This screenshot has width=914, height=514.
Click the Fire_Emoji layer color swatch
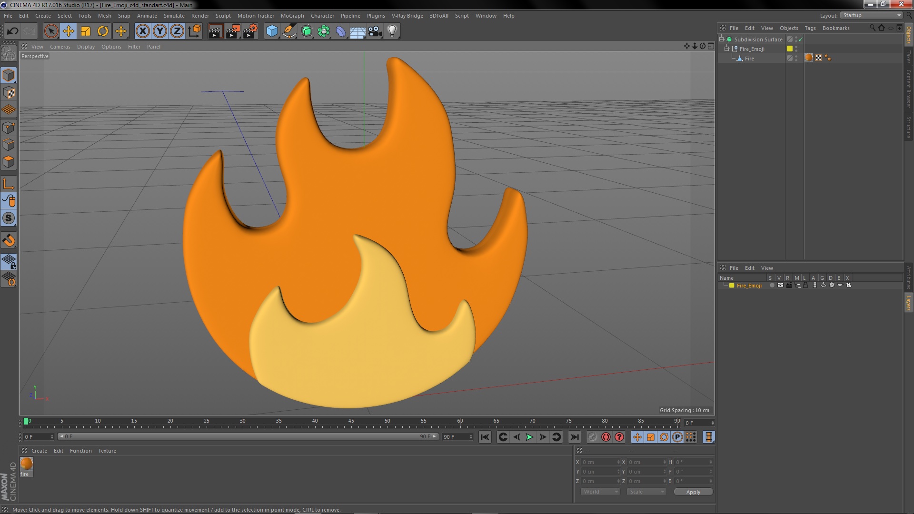[x=732, y=286]
